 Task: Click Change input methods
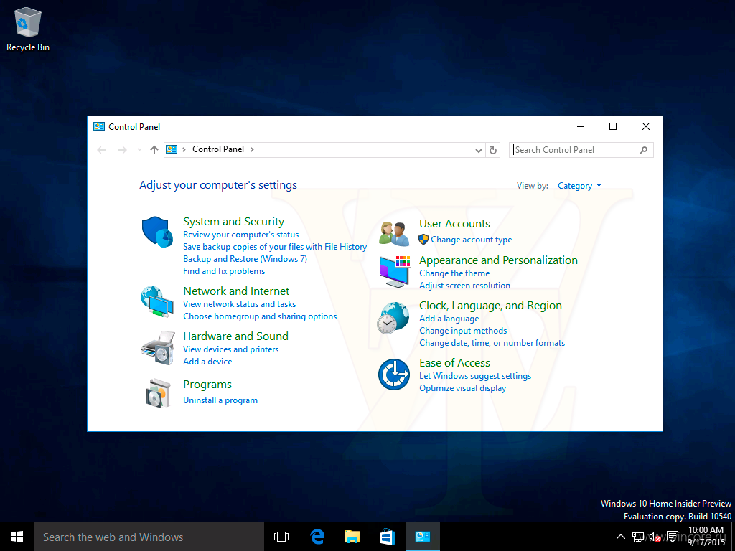(463, 331)
